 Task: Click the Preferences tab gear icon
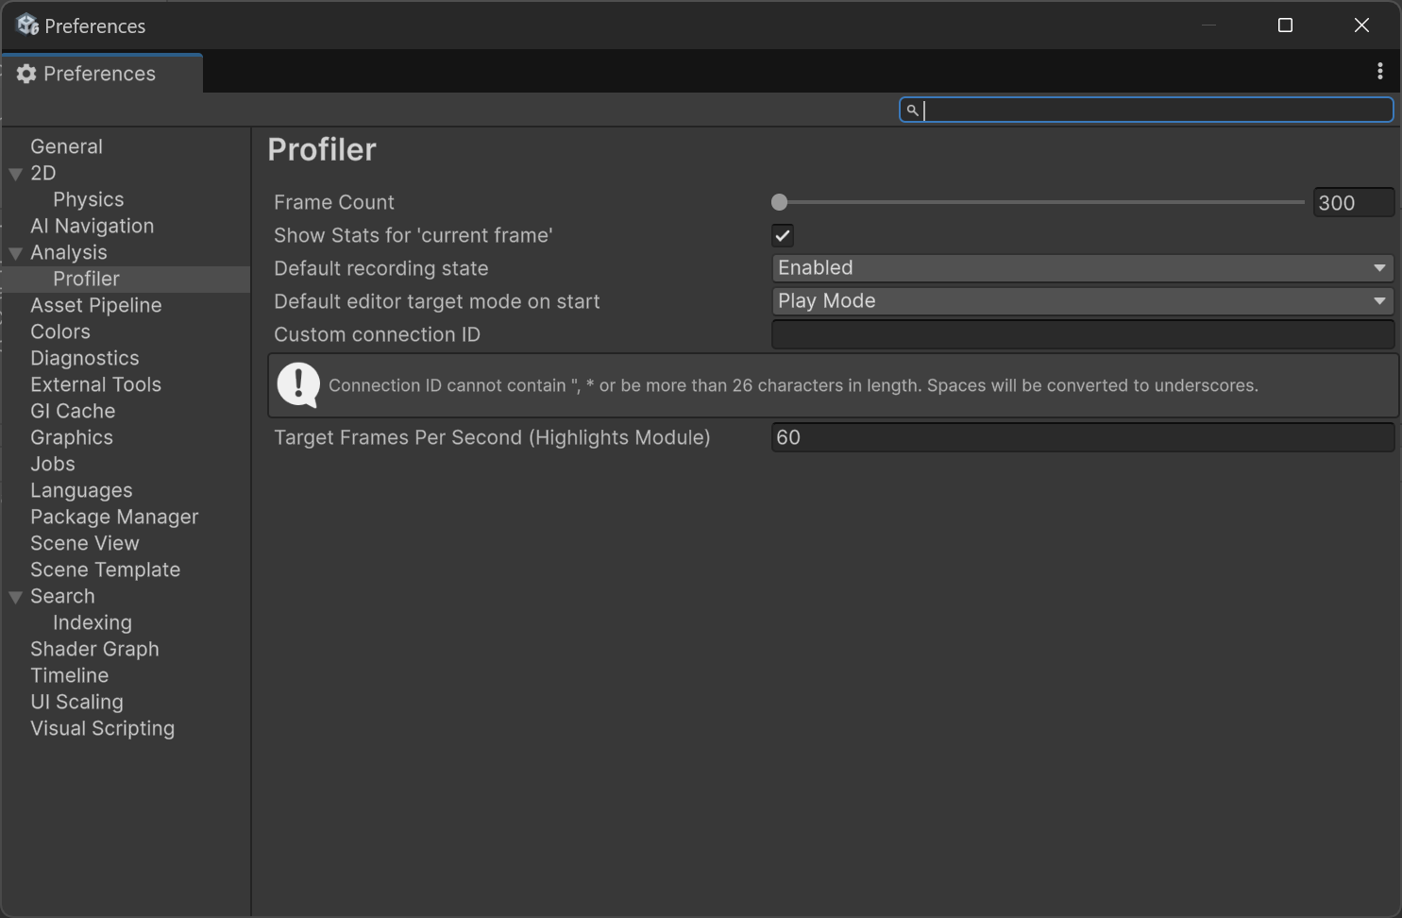tap(26, 74)
